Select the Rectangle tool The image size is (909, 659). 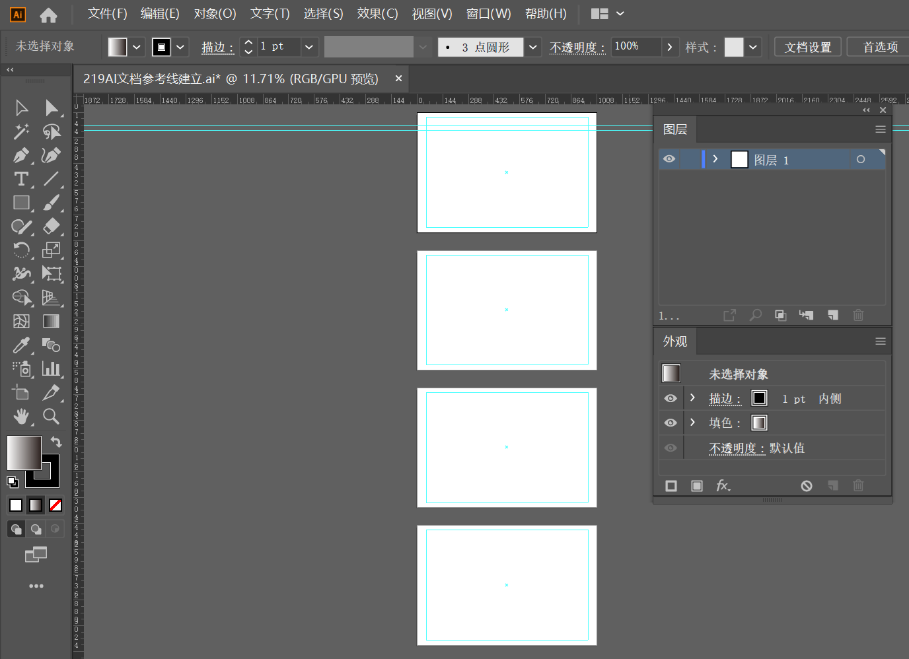click(21, 203)
